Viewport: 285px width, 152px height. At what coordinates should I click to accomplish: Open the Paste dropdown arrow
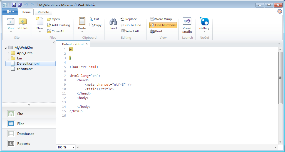(82, 32)
